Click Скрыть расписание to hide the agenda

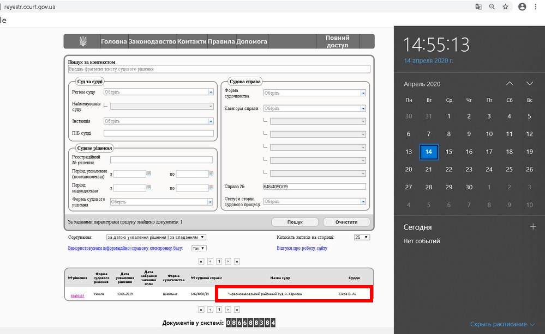(502, 324)
